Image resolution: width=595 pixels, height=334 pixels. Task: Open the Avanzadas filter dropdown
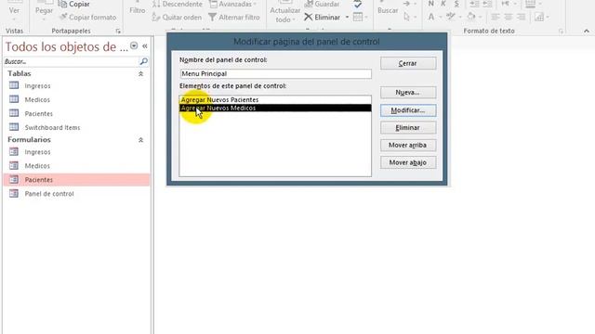click(232, 4)
